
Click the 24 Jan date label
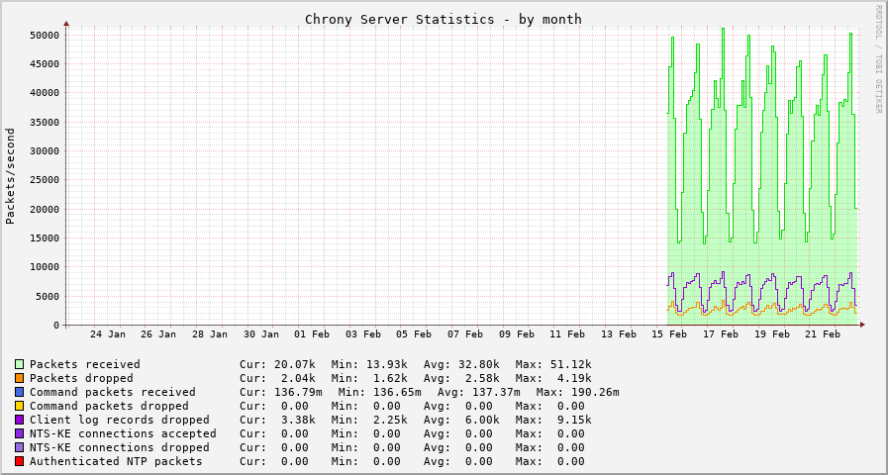click(108, 334)
